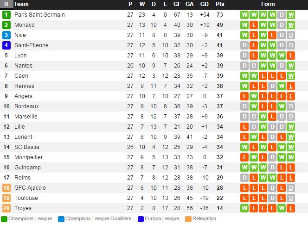The height and width of the screenshot is (230, 308).
Task: Click Reims' first form draw icon
Action: pyautogui.click(x=244, y=178)
